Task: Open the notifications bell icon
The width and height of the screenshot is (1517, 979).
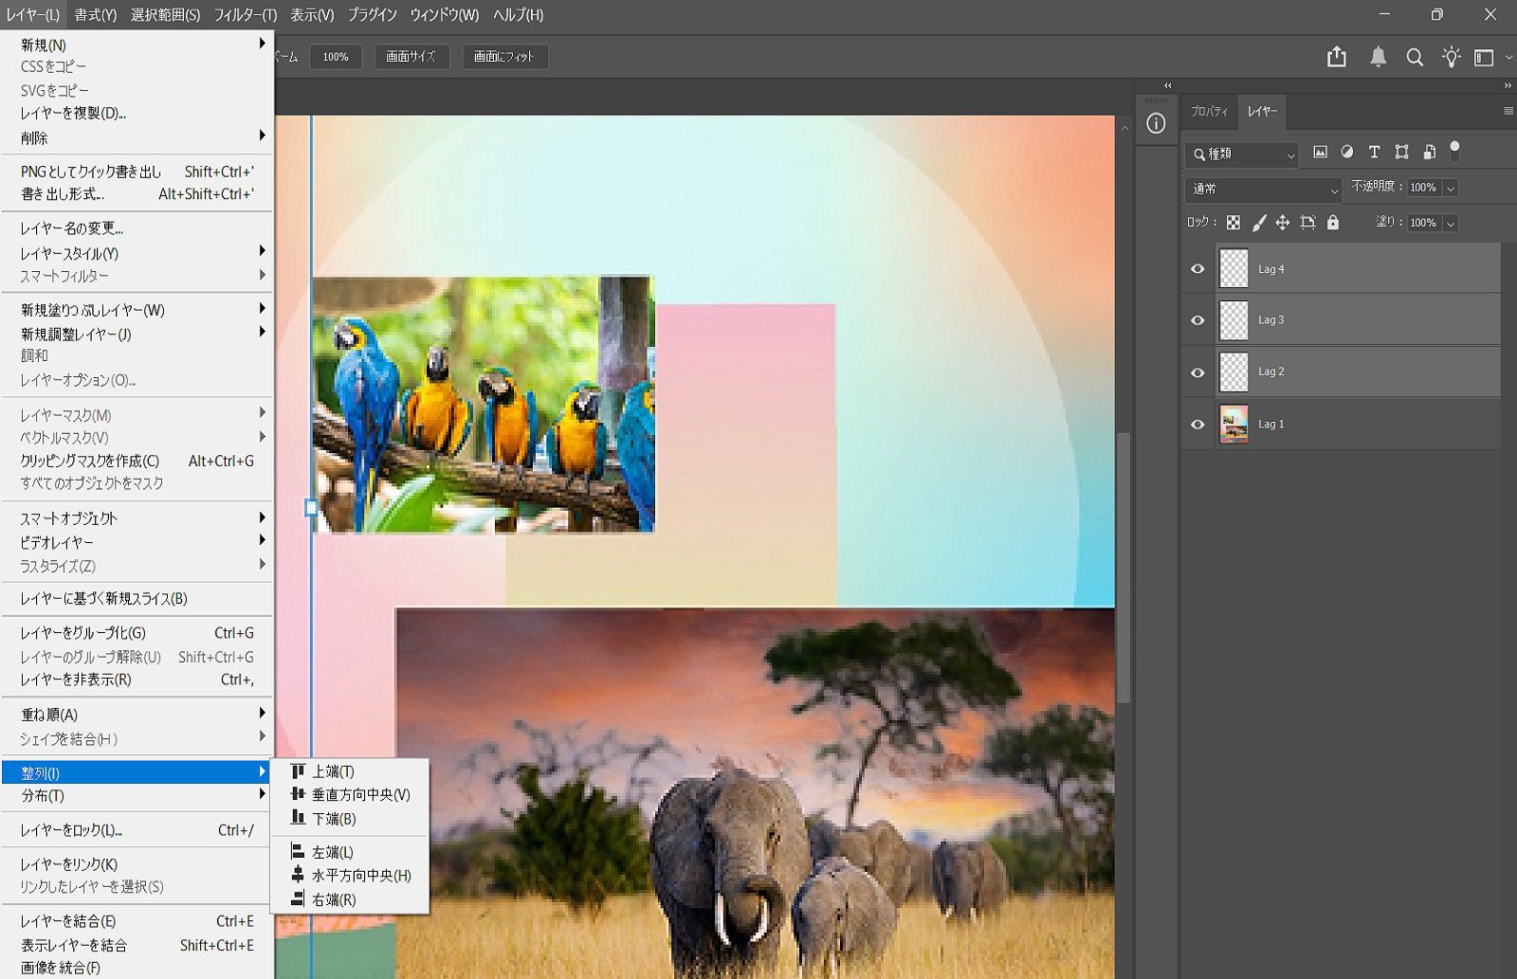Action: tap(1378, 57)
